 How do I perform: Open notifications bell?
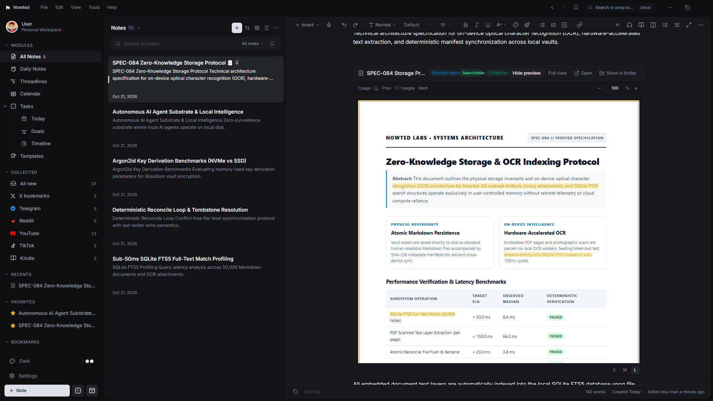[x=576, y=7]
